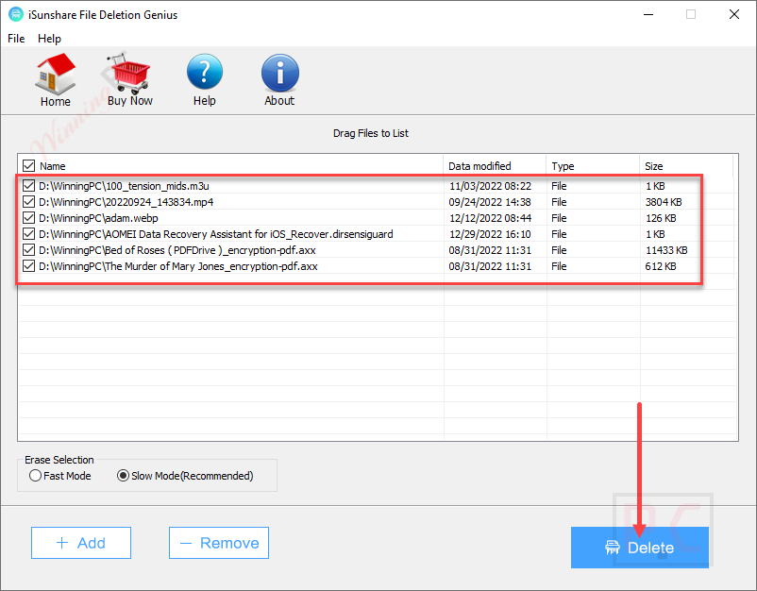This screenshot has width=757, height=591.
Task: Click the iSunshare app icon in title bar
Action: tap(16, 14)
